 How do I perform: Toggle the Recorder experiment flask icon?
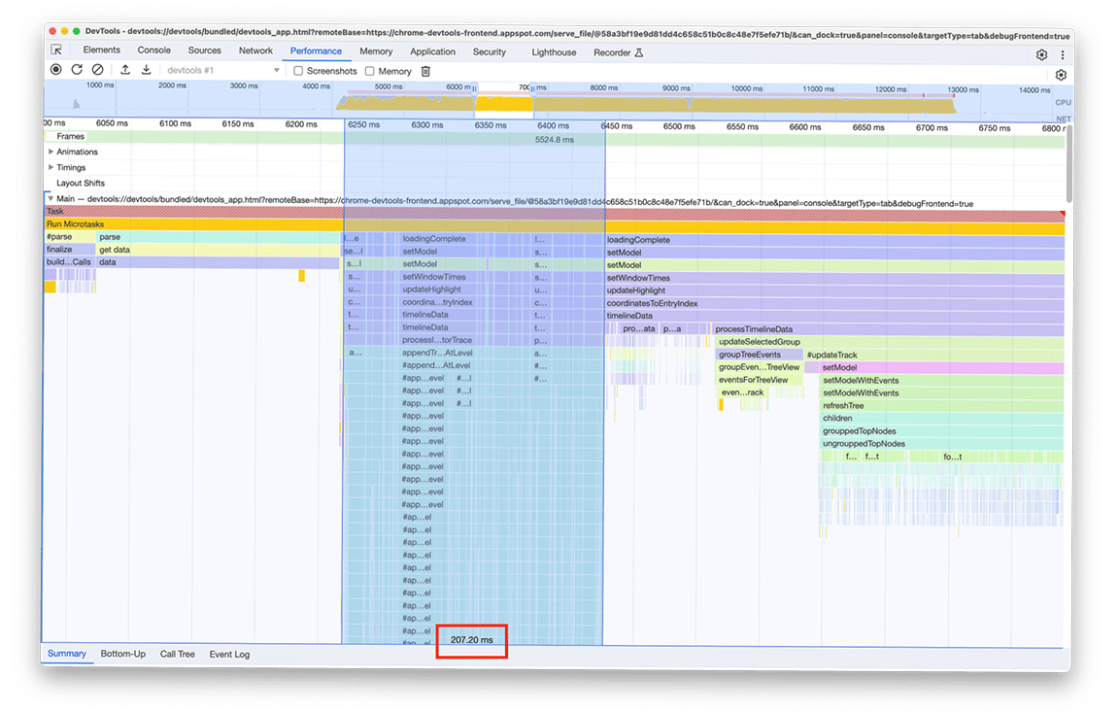(x=640, y=52)
